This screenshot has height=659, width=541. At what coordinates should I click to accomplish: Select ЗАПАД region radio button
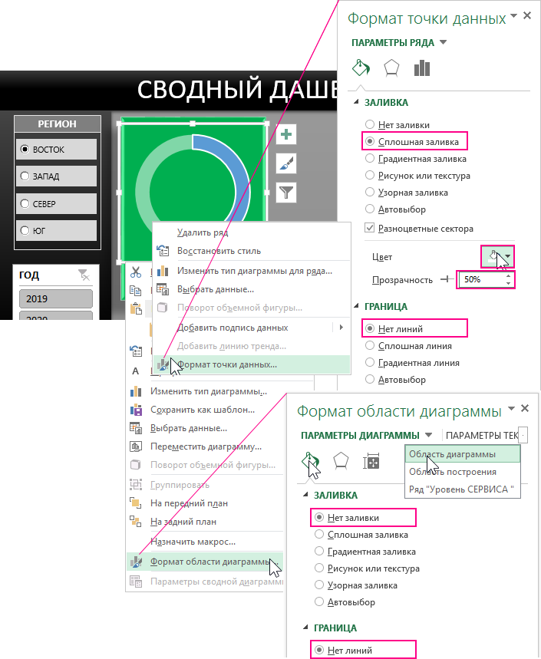pyautogui.click(x=25, y=176)
